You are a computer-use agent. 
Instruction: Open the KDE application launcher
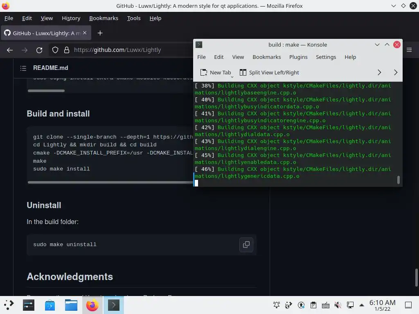(x=9, y=305)
